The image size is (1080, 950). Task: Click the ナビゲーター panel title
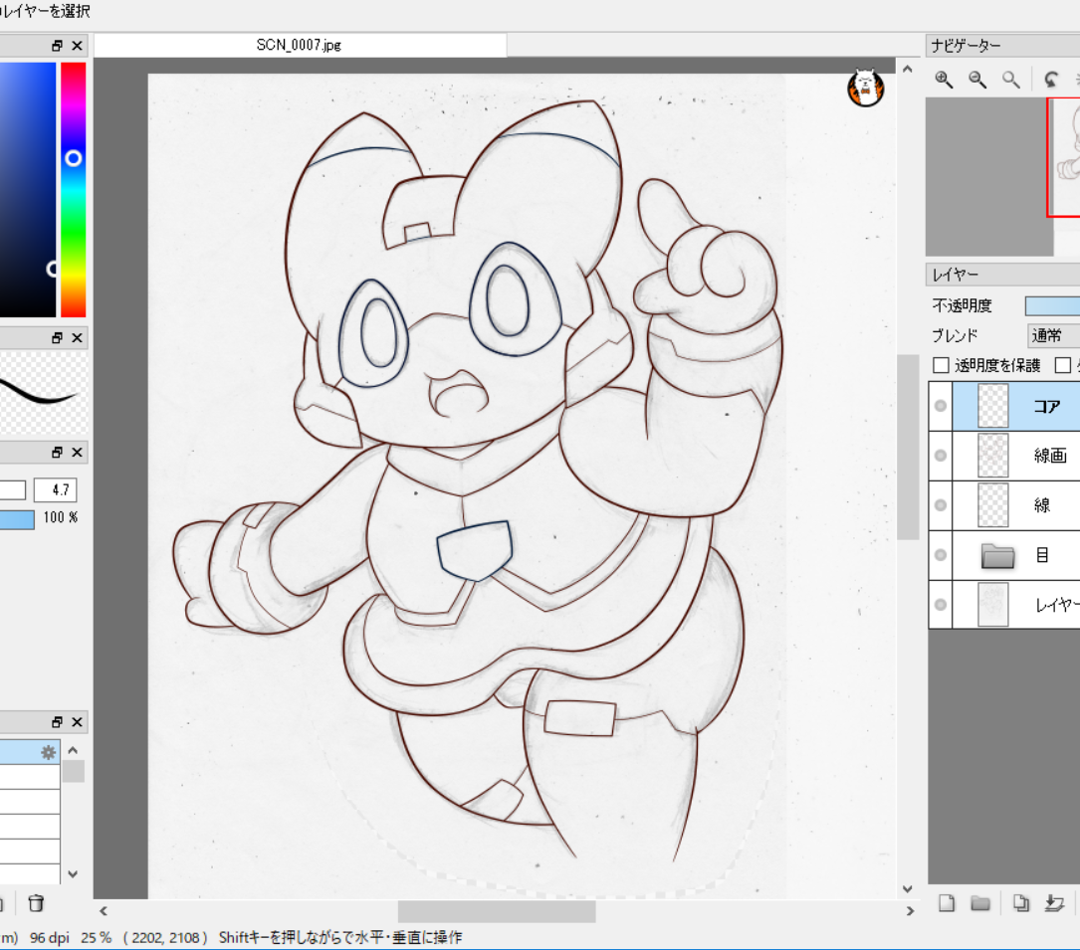[967, 46]
